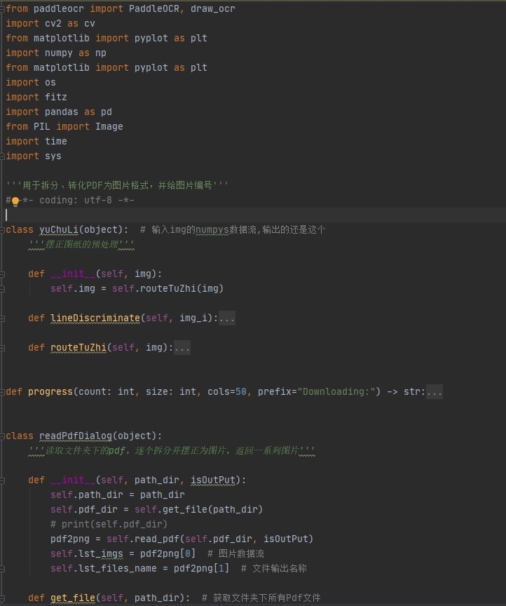
Task: Collapse the imports block fold marker
Action: tap(2, 9)
